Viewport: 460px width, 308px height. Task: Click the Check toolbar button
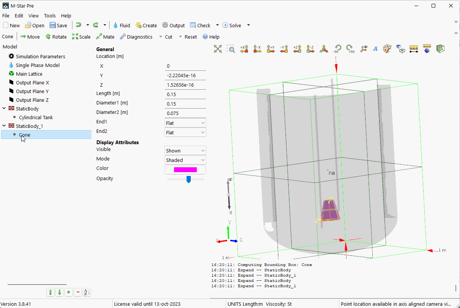point(200,25)
